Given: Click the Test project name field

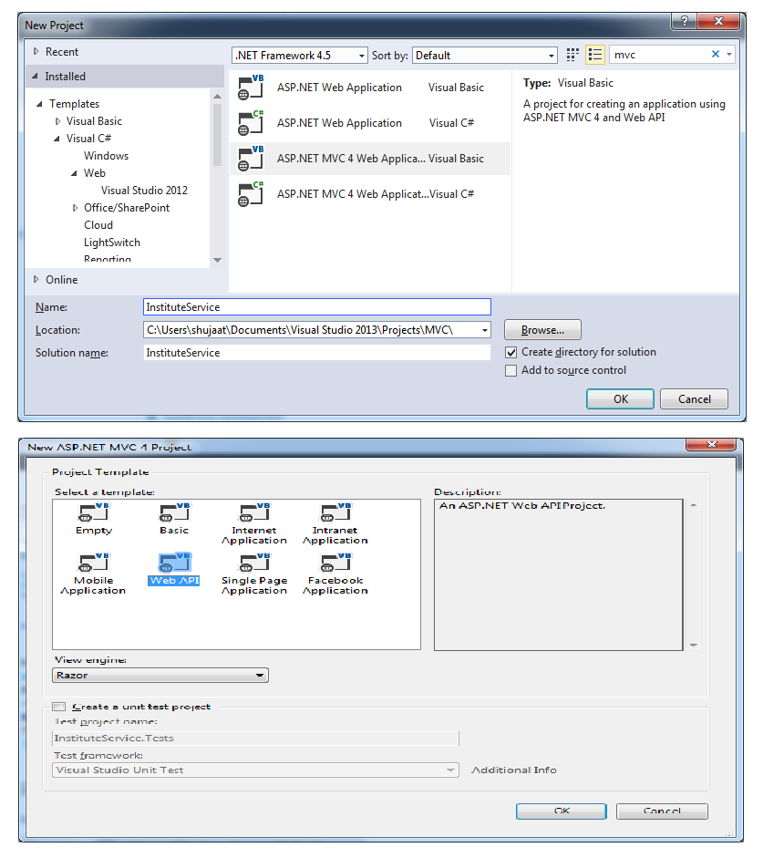Looking at the screenshot, I should [255, 739].
